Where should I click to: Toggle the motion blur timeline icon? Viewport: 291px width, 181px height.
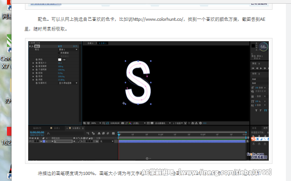coord(108,133)
